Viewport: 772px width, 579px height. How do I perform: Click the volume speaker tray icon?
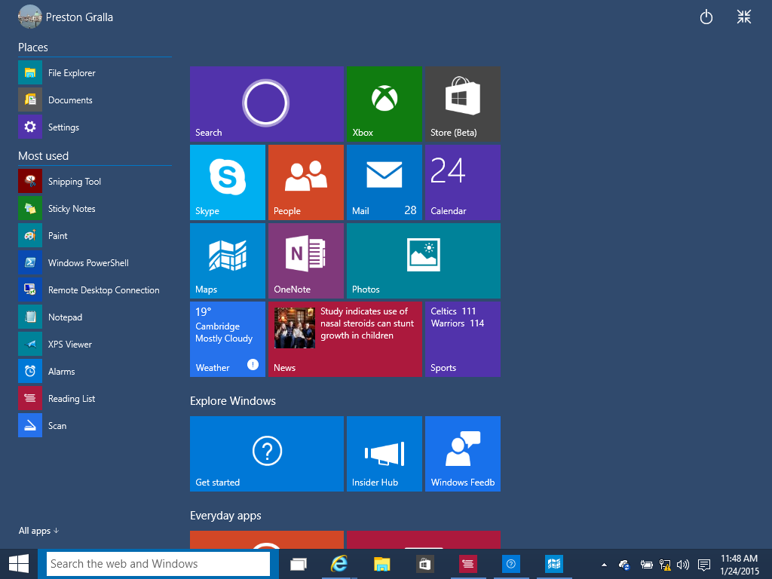click(683, 565)
